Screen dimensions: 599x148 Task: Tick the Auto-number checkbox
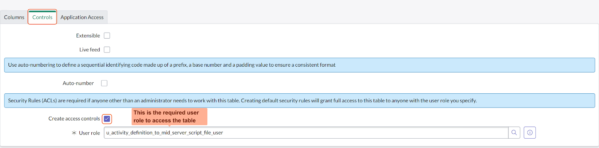coord(104,83)
